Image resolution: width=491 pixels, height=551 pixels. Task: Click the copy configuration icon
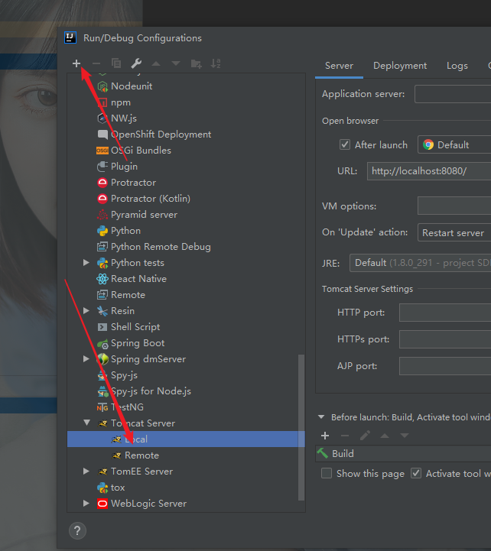click(116, 63)
